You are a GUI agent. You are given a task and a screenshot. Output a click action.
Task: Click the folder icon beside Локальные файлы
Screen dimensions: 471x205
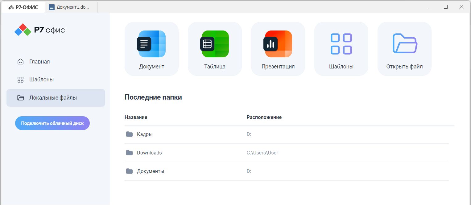(x=21, y=98)
